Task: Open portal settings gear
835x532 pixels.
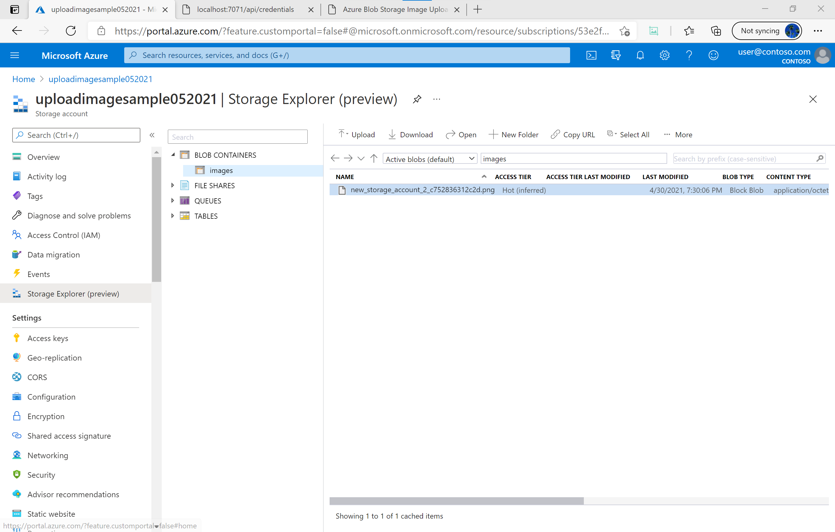Action: pyautogui.click(x=664, y=55)
